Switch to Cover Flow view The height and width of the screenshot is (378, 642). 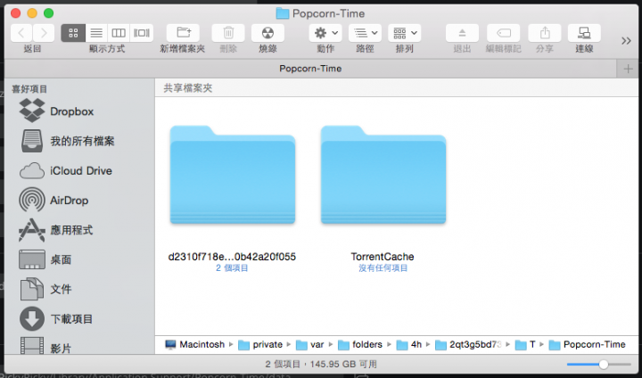(141, 33)
